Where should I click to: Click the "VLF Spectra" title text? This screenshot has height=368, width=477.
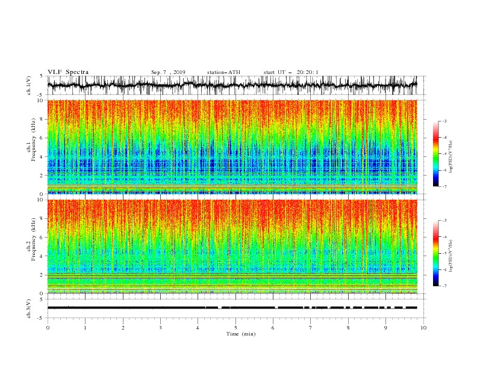(68, 72)
